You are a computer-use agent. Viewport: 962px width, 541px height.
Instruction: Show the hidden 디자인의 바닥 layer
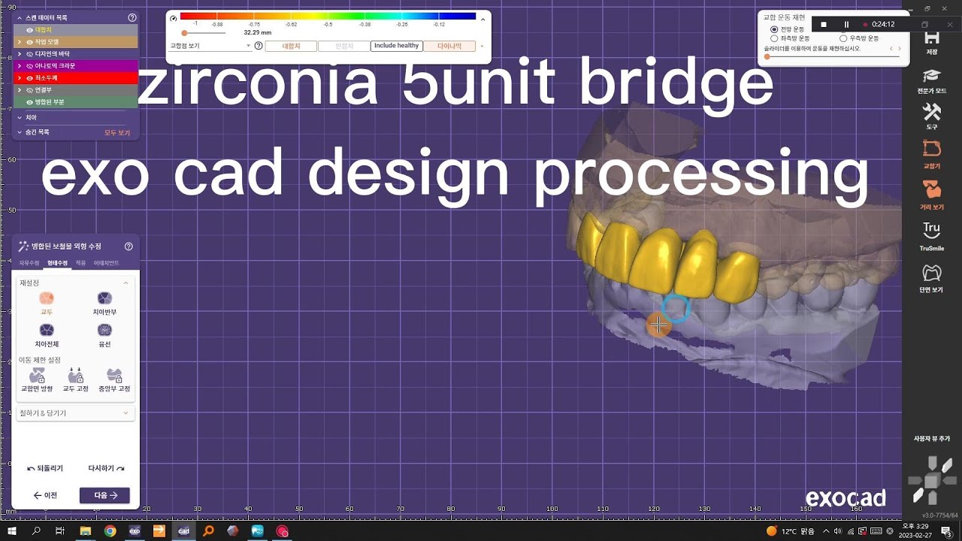click(x=30, y=54)
